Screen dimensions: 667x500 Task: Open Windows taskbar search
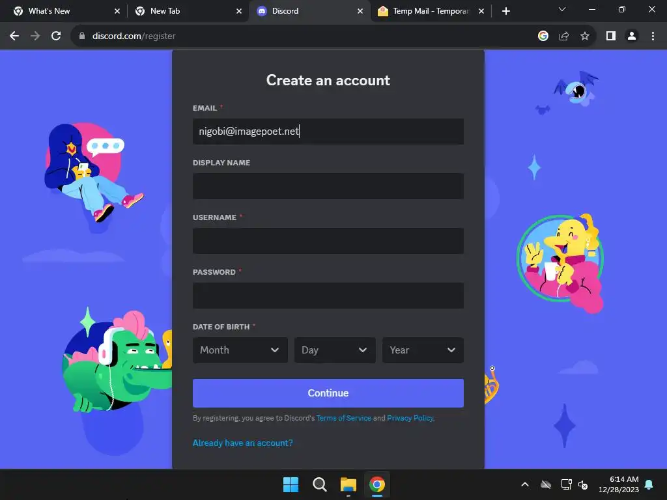[319, 484]
